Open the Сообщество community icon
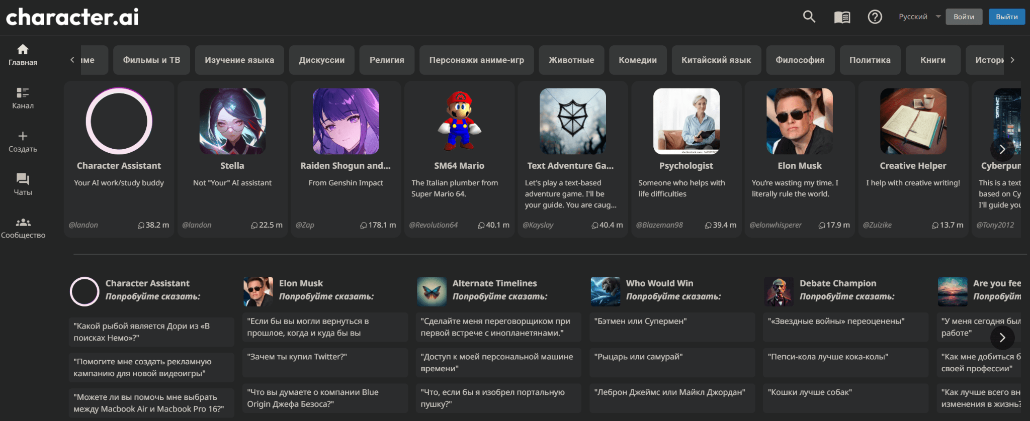The width and height of the screenshot is (1030, 421). click(23, 223)
